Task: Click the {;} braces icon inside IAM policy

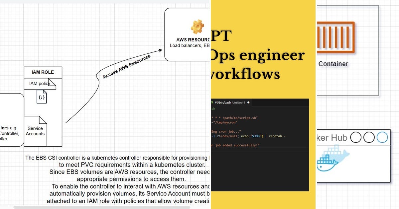Action: click(x=41, y=98)
